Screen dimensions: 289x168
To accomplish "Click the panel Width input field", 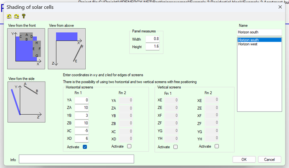I will 152,39.
